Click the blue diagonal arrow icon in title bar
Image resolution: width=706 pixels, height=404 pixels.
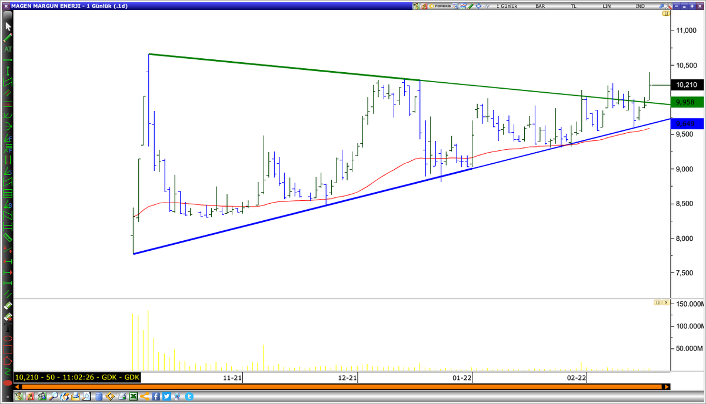(661, 6)
